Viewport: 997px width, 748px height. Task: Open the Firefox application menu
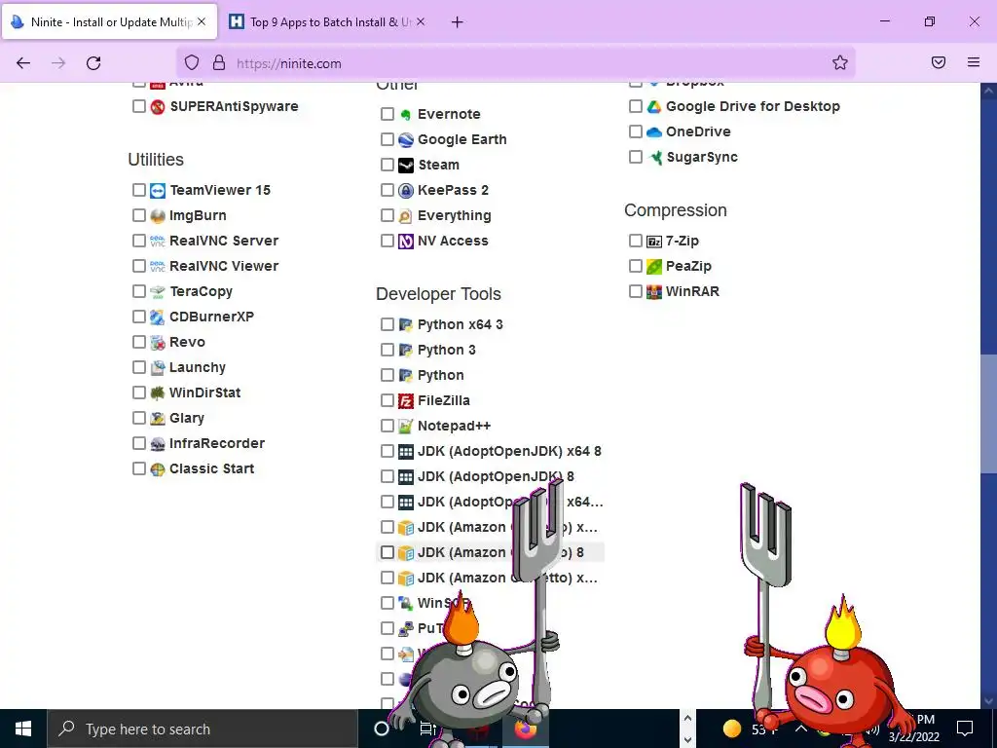pos(974,62)
